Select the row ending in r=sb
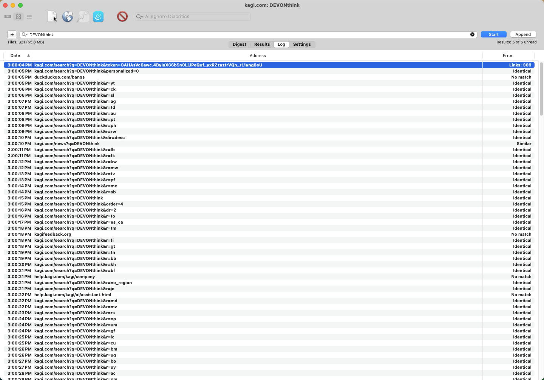544x380 pixels. tap(269, 192)
